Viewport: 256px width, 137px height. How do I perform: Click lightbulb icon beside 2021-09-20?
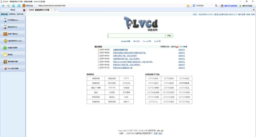click(x=99, y=50)
